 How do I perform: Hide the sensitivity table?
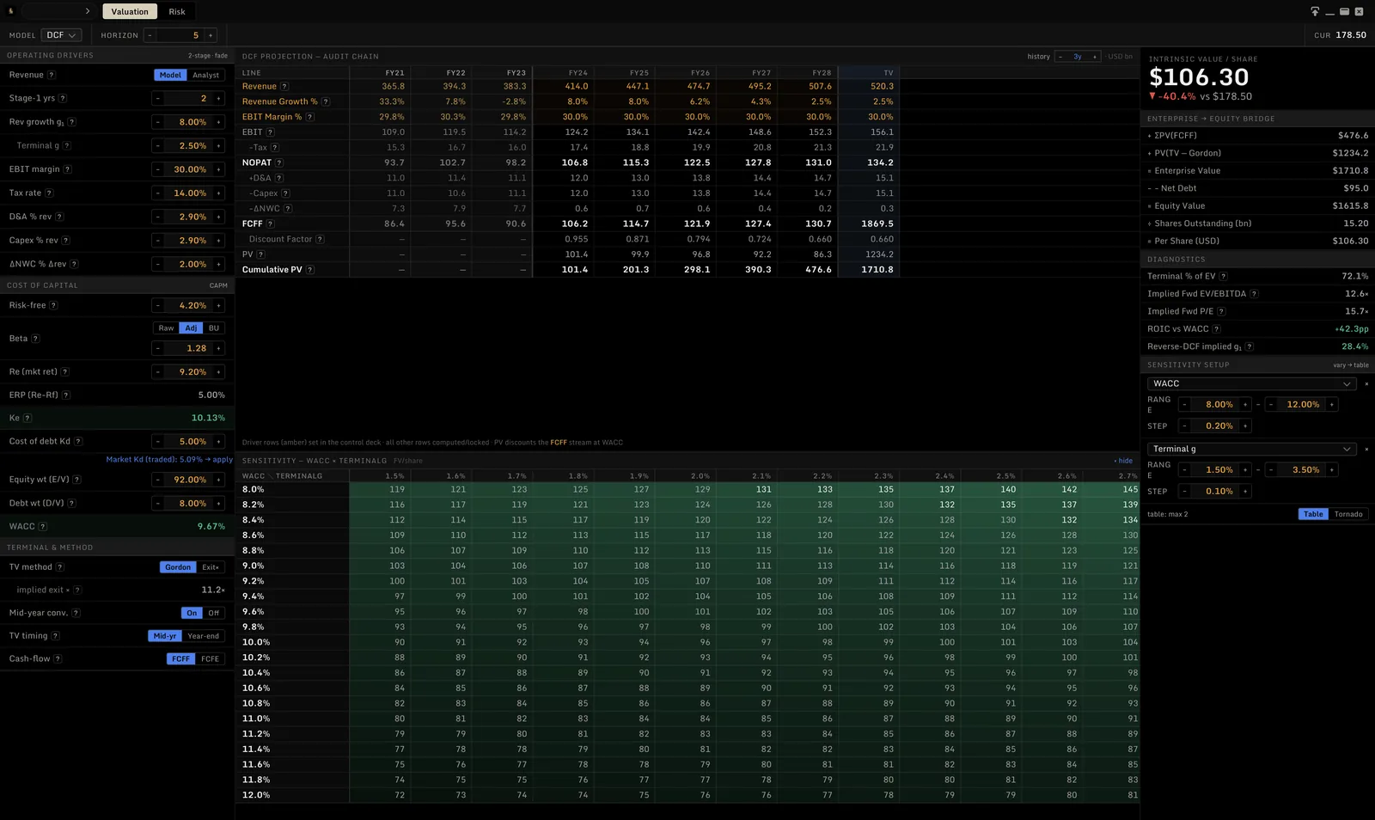pos(1123,461)
